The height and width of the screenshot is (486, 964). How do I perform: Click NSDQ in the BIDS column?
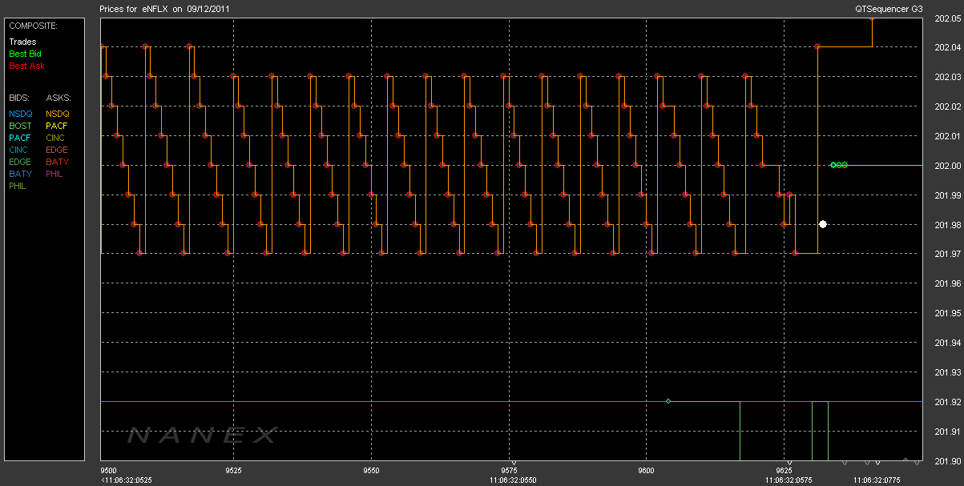20,114
